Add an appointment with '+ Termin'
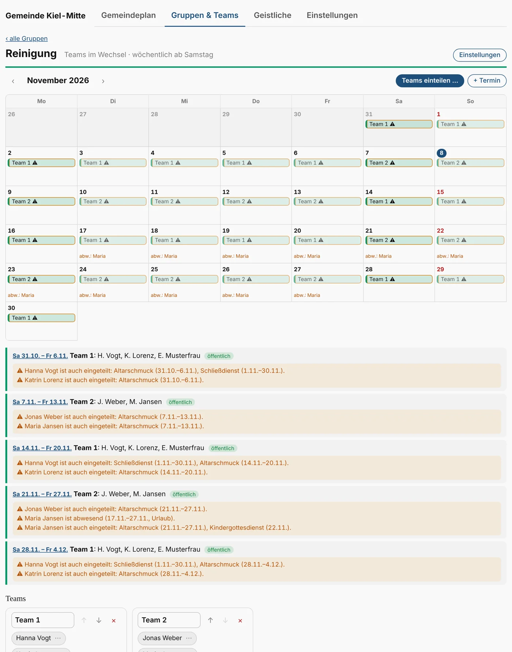The height and width of the screenshot is (652, 512). (487, 81)
